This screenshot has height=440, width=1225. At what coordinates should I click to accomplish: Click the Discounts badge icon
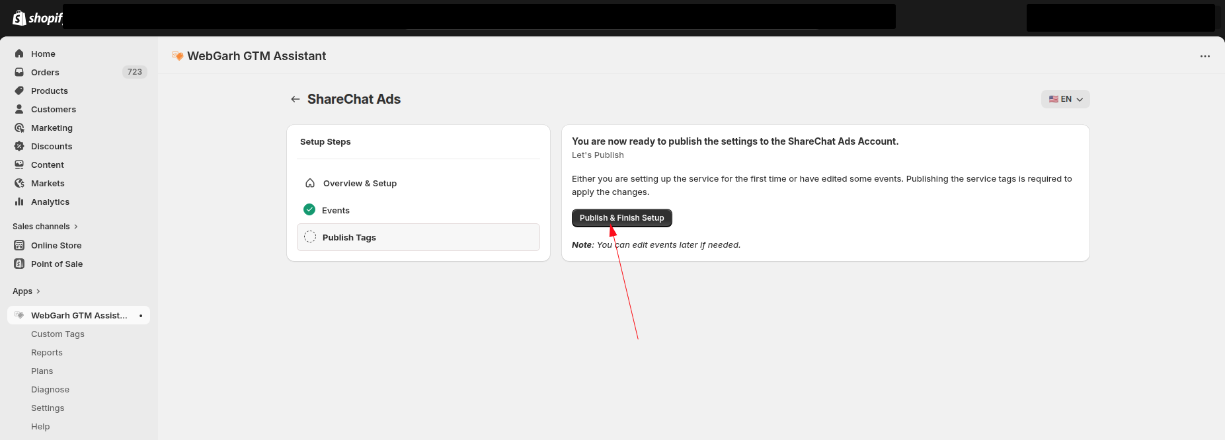(x=19, y=146)
